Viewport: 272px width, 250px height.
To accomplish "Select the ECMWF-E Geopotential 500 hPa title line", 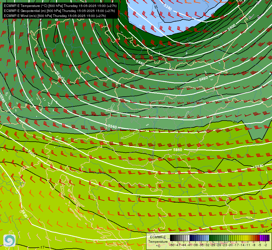I will [x=59, y=11].
